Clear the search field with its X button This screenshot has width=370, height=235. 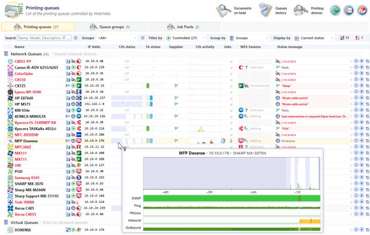click(x=76, y=38)
